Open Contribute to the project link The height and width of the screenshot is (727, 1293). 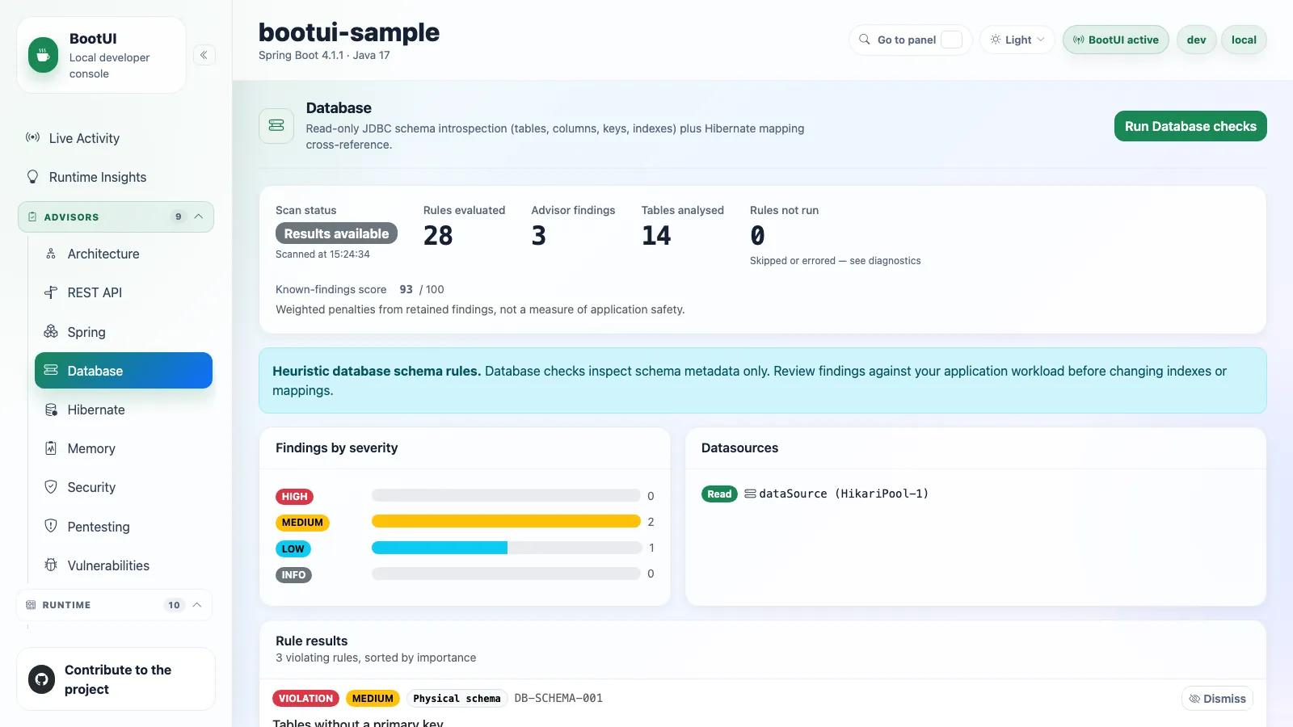click(116, 679)
